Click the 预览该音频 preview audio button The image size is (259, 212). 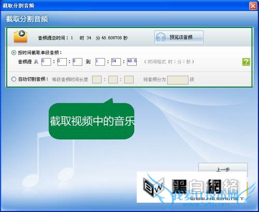pyautogui.click(x=179, y=37)
